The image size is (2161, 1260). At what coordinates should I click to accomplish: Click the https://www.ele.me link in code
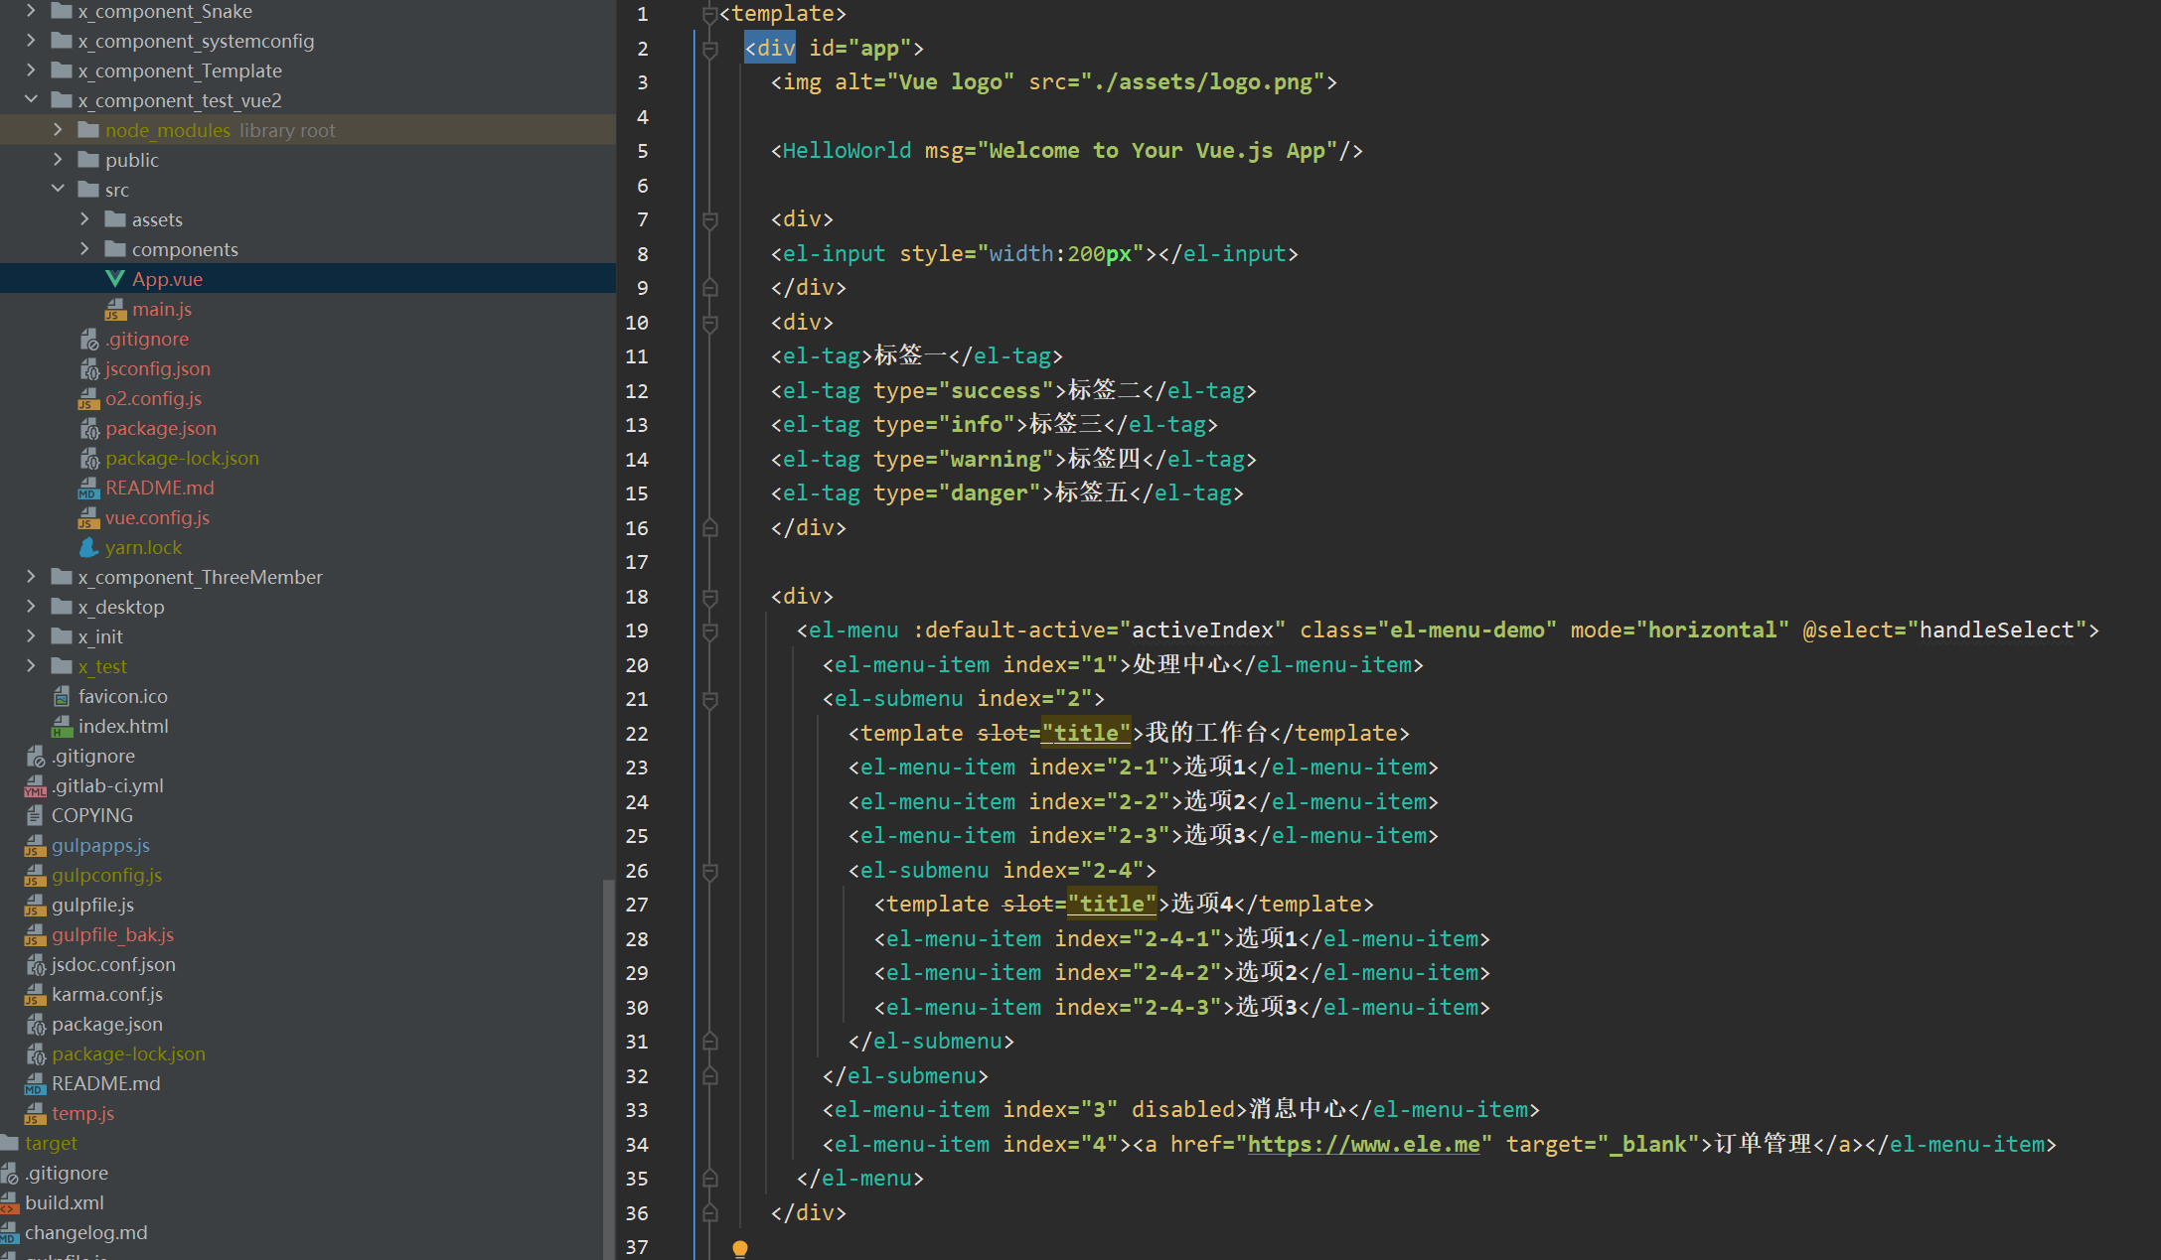pos(1363,1144)
